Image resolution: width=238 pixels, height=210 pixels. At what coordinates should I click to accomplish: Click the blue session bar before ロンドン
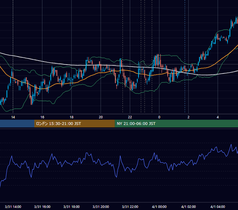pyautogui.click(x=17, y=124)
